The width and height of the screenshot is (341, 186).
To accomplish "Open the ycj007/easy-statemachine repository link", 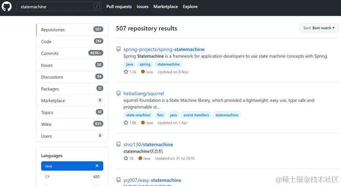I will click(152, 180).
